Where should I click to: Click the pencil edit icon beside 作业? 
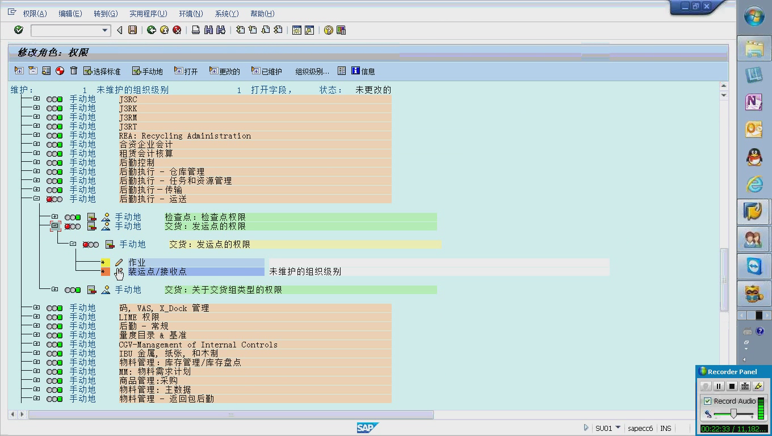pos(119,262)
